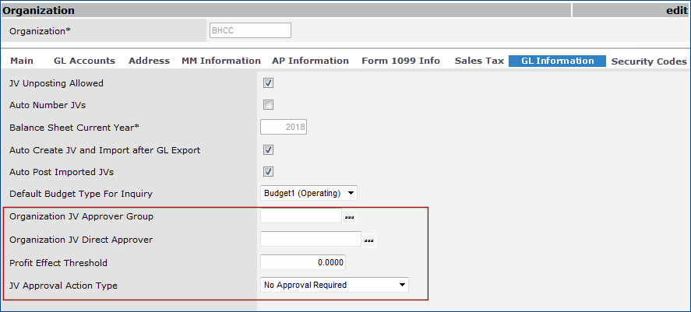Select the MM Information tab
Screen dimensions: 691x312
[221, 61]
